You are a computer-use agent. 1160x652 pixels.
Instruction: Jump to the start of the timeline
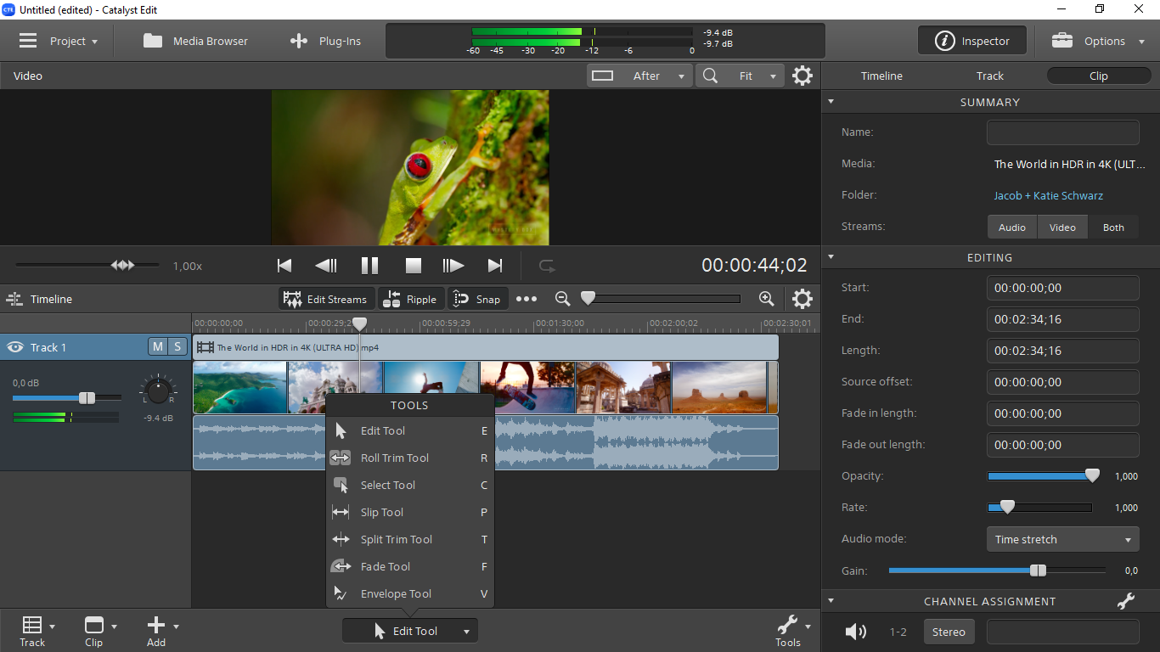point(284,266)
